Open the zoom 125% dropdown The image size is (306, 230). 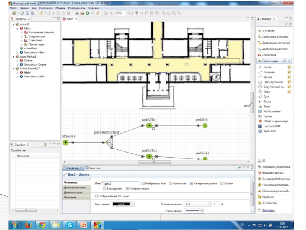pos(125,13)
